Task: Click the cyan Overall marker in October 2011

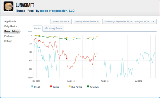Action: [39, 47]
